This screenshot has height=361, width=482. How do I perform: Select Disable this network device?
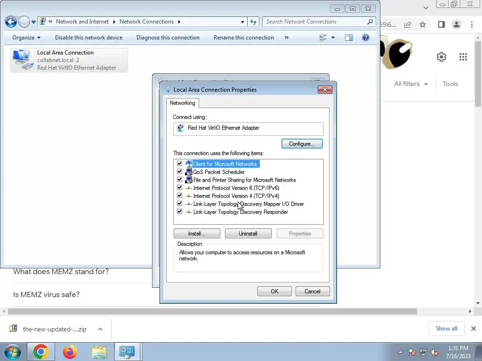click(x=88, y=38)
